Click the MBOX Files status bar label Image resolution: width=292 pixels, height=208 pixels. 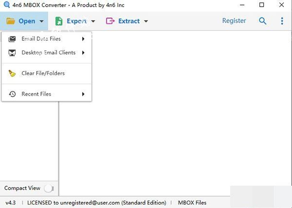pyautogui.click(x=192, y=202)
